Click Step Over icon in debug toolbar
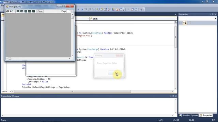218x122 pixels. [89, 9]
